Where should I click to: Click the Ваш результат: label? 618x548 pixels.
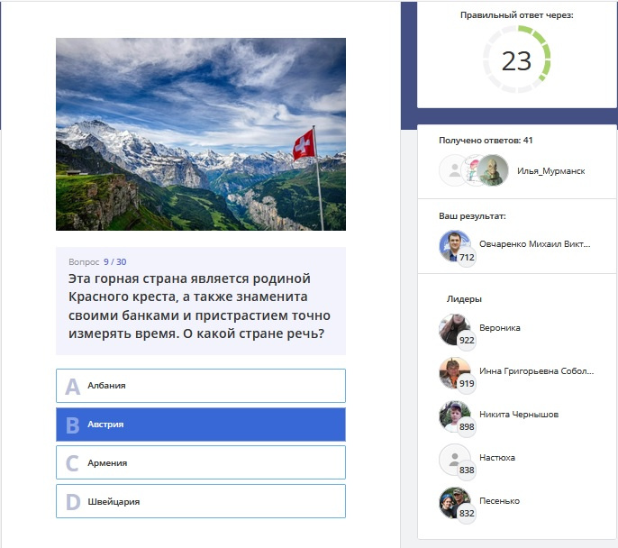click(x=472, y=216)
